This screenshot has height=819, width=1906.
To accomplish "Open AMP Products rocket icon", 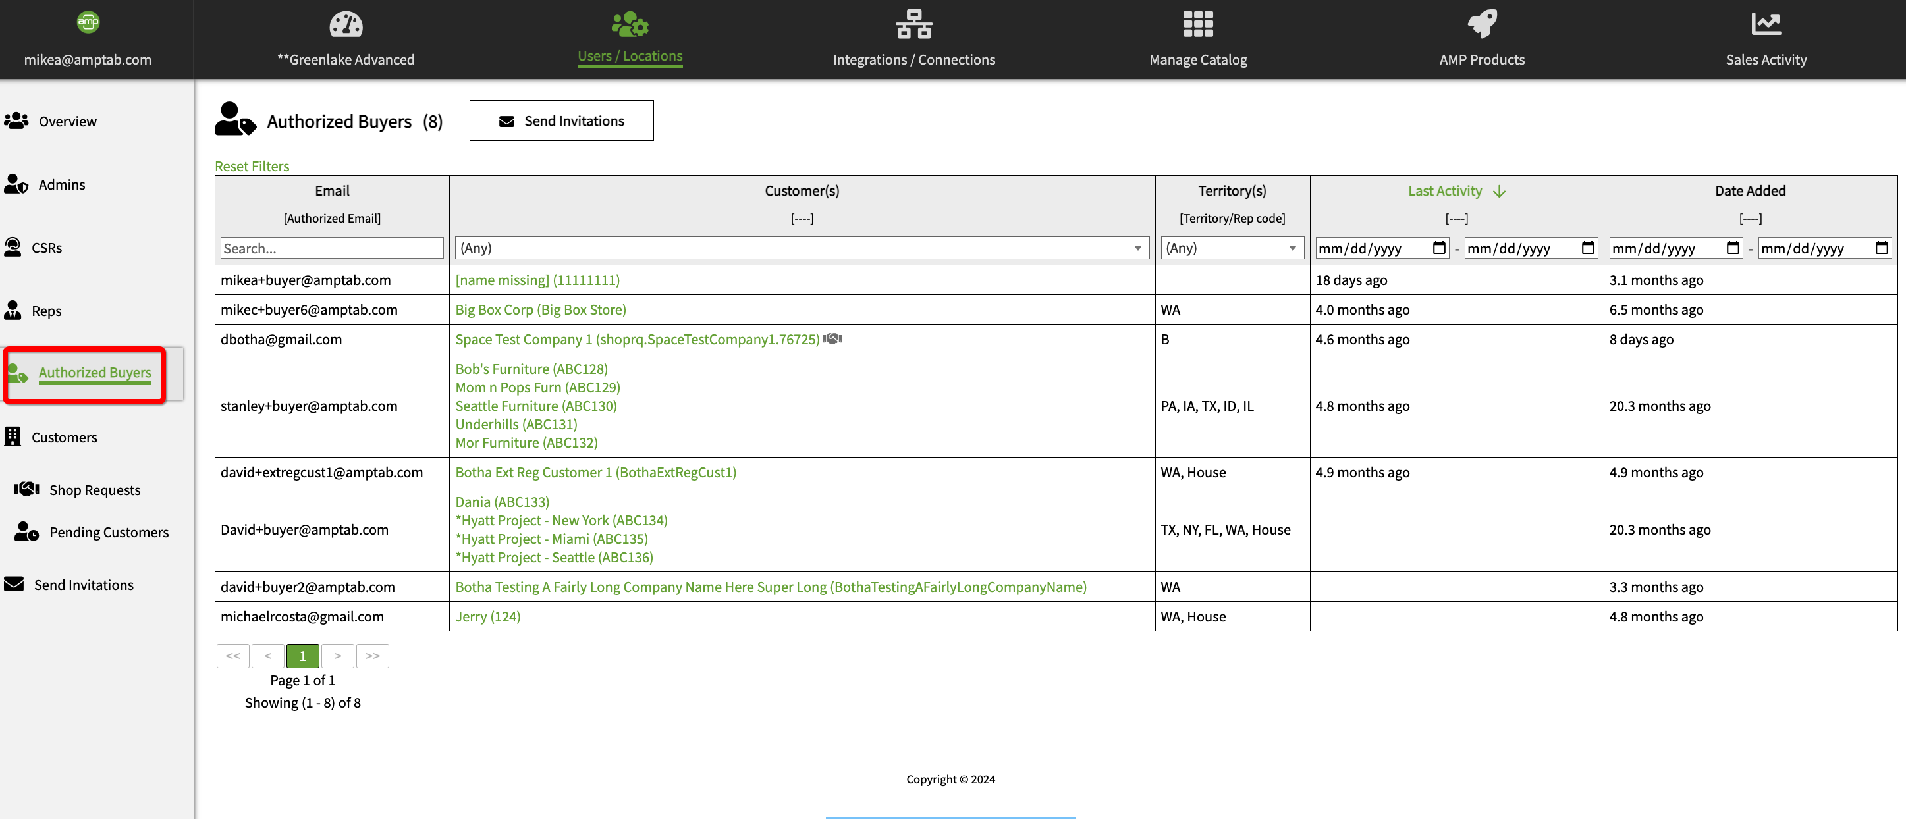I will click(x=1481, y=24).
